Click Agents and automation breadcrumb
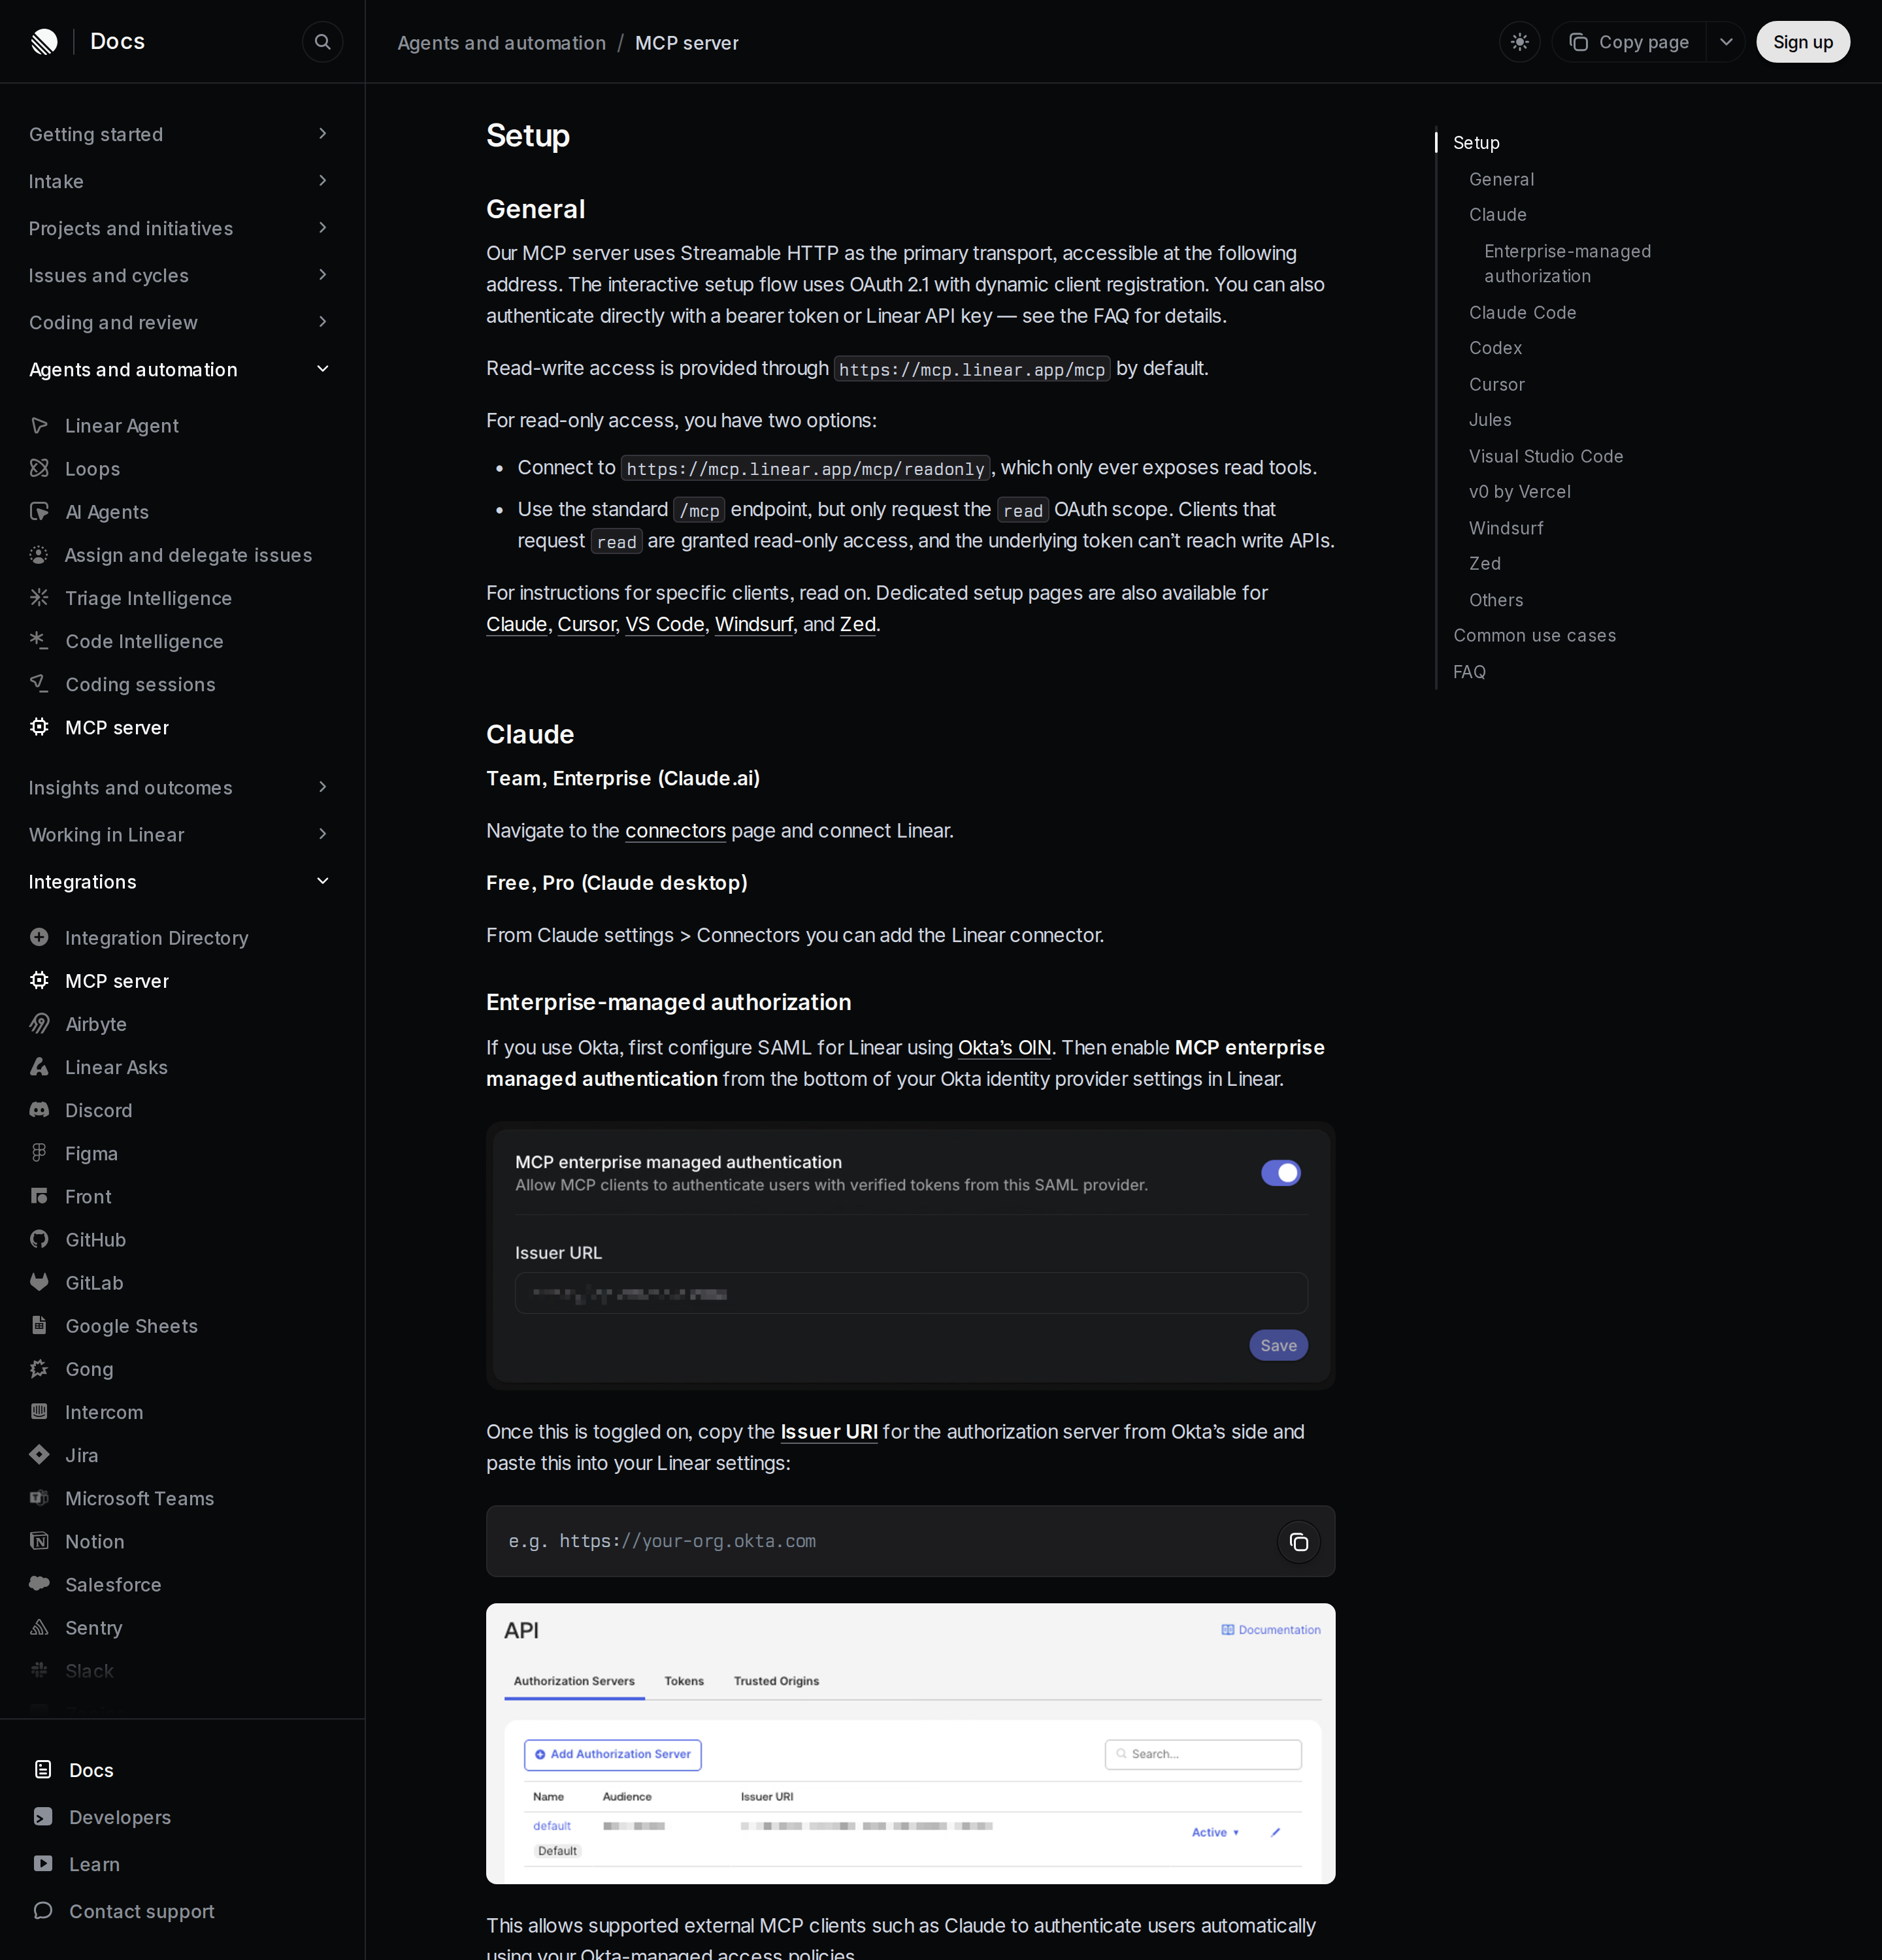The height and width of the screenshot is (1960, 1882). [x=501, y=43]
